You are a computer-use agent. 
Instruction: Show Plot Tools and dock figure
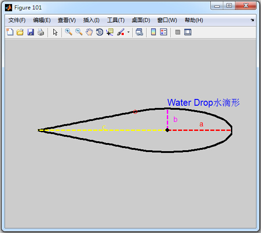[188, 32]
